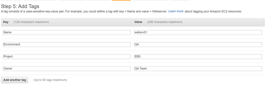Click the Add another tag button
Screen dimensions: 265x93
pyautogui.click(x=15, y=80)
